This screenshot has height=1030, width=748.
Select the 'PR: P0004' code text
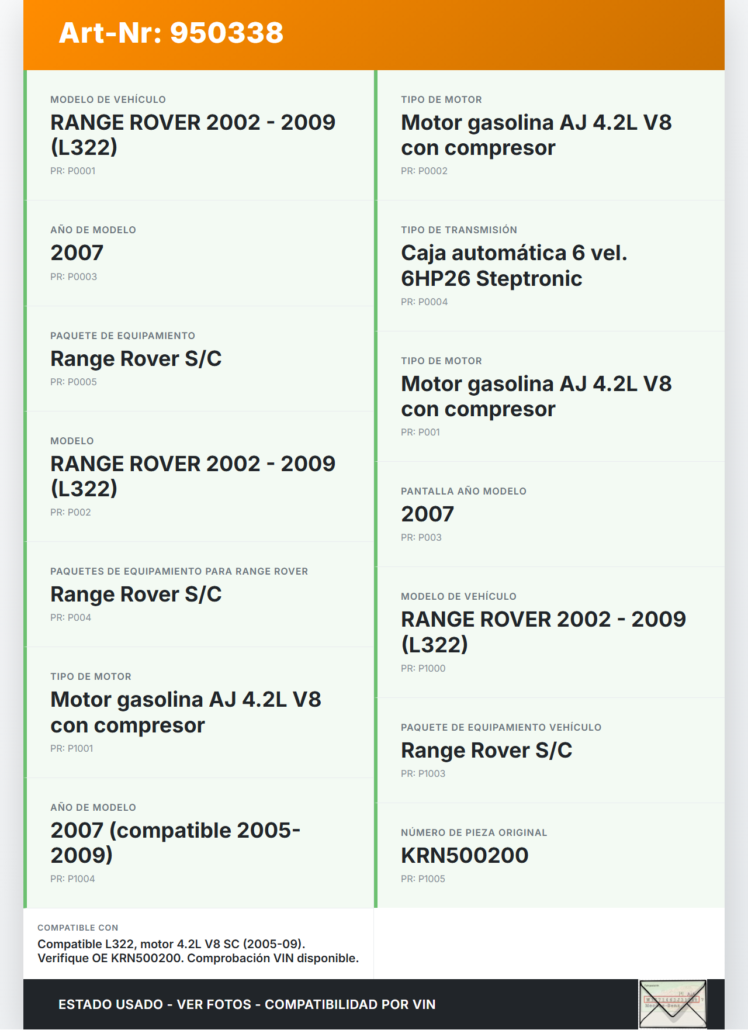424,302
